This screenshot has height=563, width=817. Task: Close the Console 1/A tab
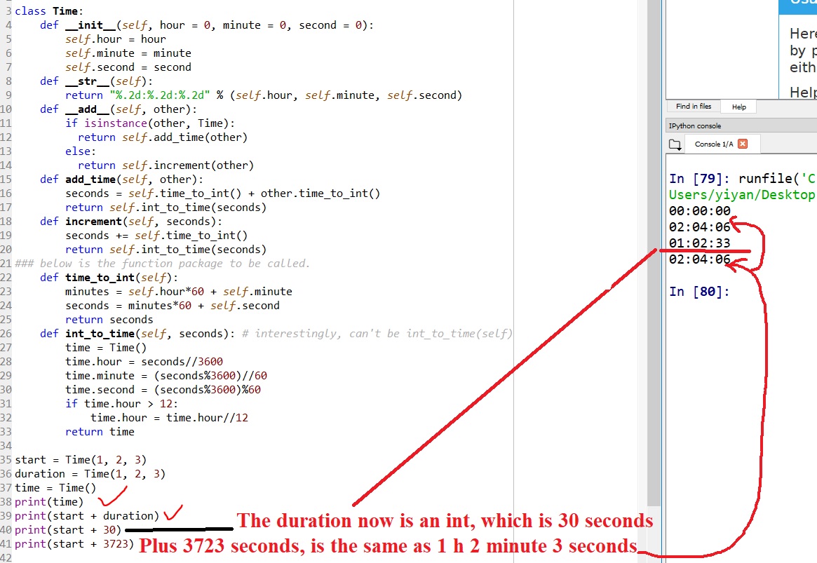coord(743,144)
